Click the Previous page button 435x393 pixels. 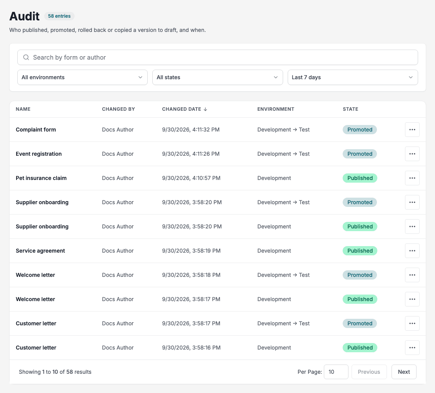369,371
